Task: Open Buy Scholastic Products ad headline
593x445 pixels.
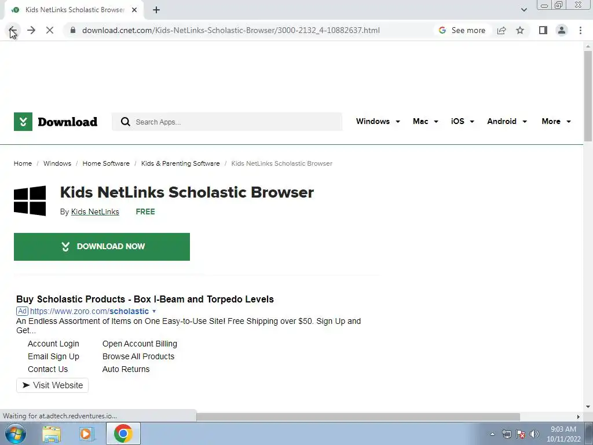Action: 145,300
